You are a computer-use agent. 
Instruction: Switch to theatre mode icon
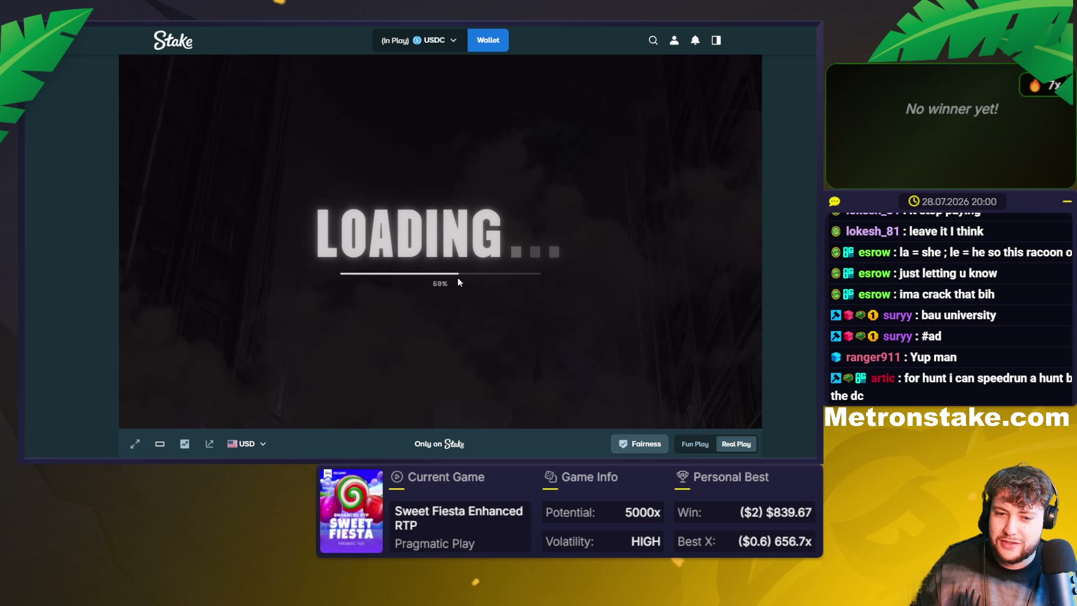(x=160, y=444)
